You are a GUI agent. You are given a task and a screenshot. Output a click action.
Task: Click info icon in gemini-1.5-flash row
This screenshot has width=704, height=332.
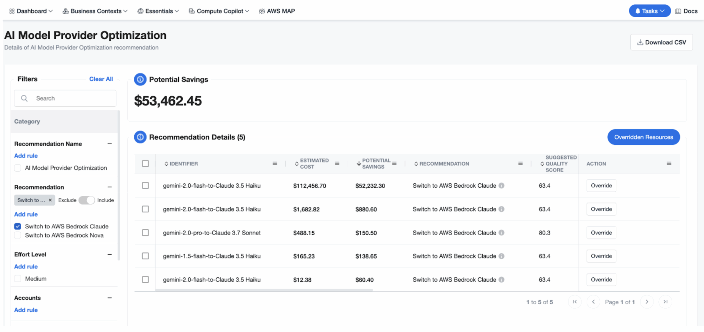(x=502, y=256)
